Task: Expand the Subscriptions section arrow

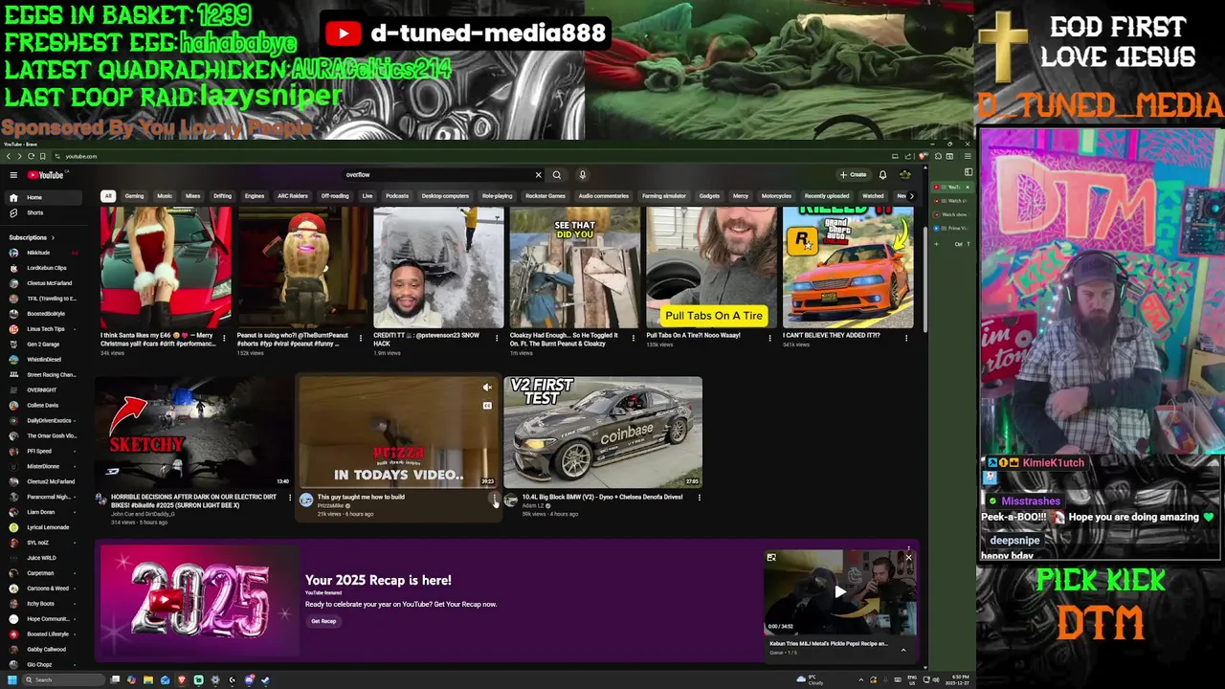Action: tap(53, 237)
